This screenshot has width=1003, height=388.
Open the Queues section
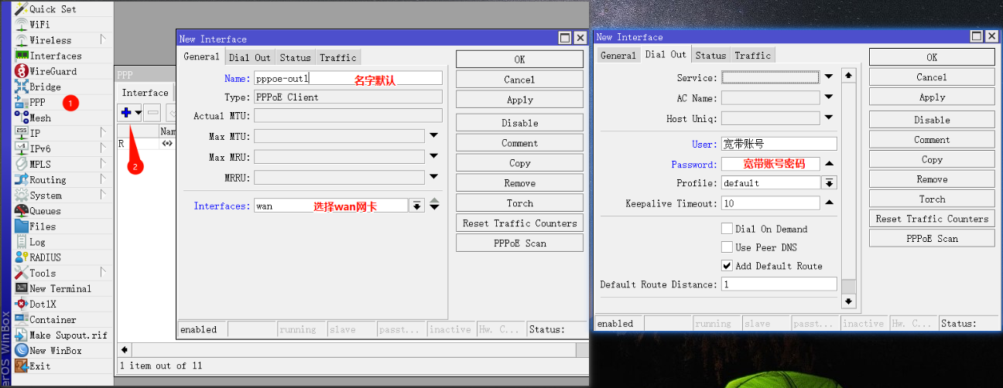pyautogui.click(x=45, y=211)
